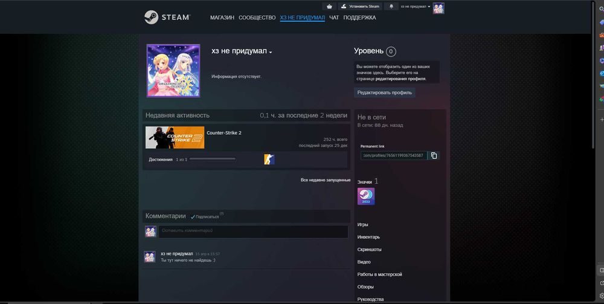Click the Недавняя активность heading
Viewport: 604px width, 304px height.
pos(178,115)
